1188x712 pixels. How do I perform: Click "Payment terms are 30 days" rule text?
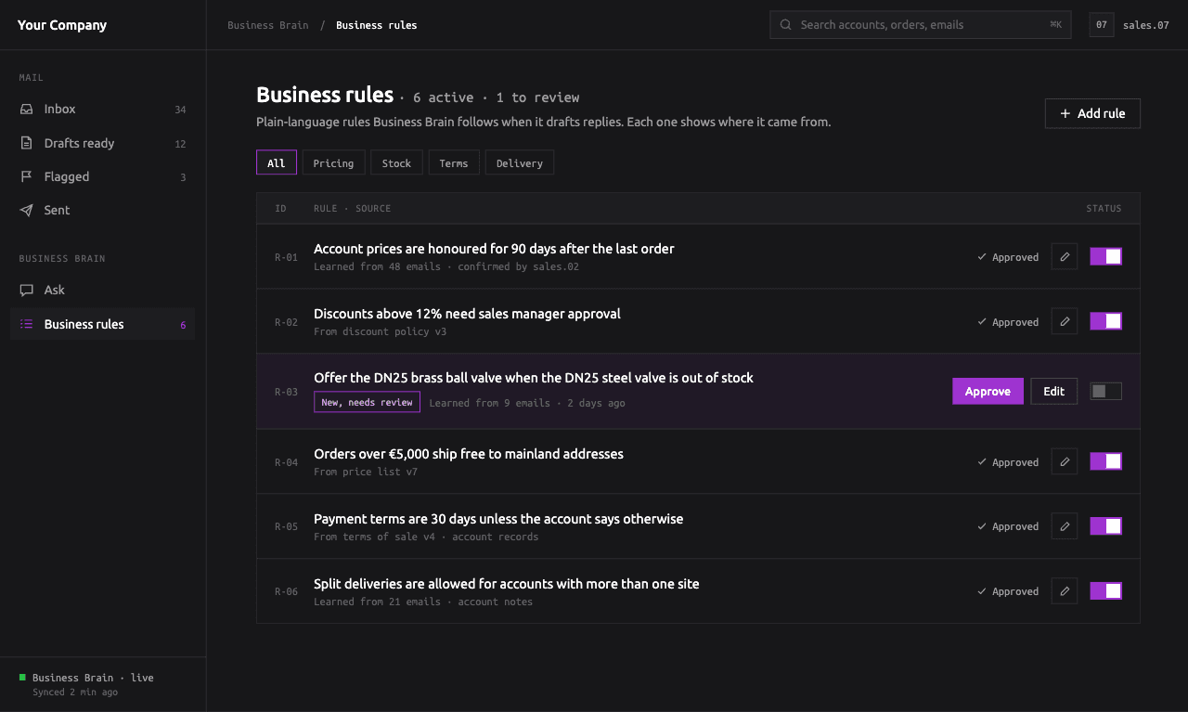pos(498,519)
